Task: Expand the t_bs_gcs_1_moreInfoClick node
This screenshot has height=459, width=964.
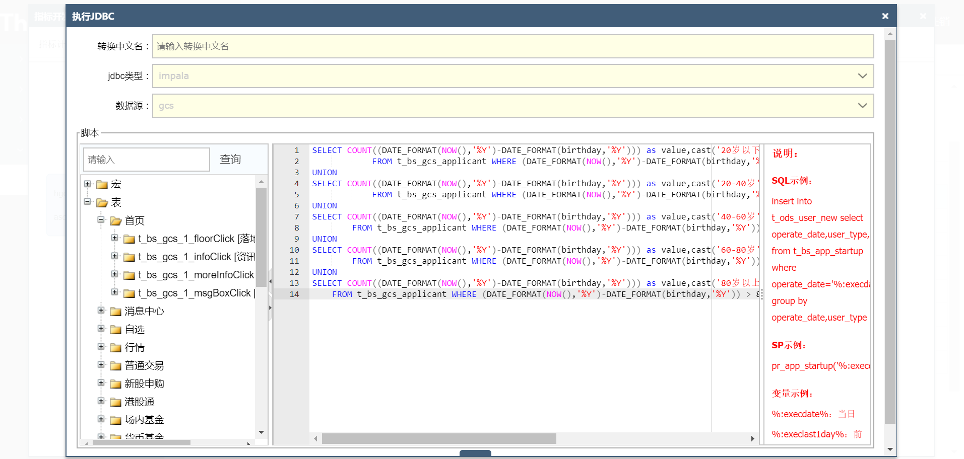Action: tap(115, 274)
